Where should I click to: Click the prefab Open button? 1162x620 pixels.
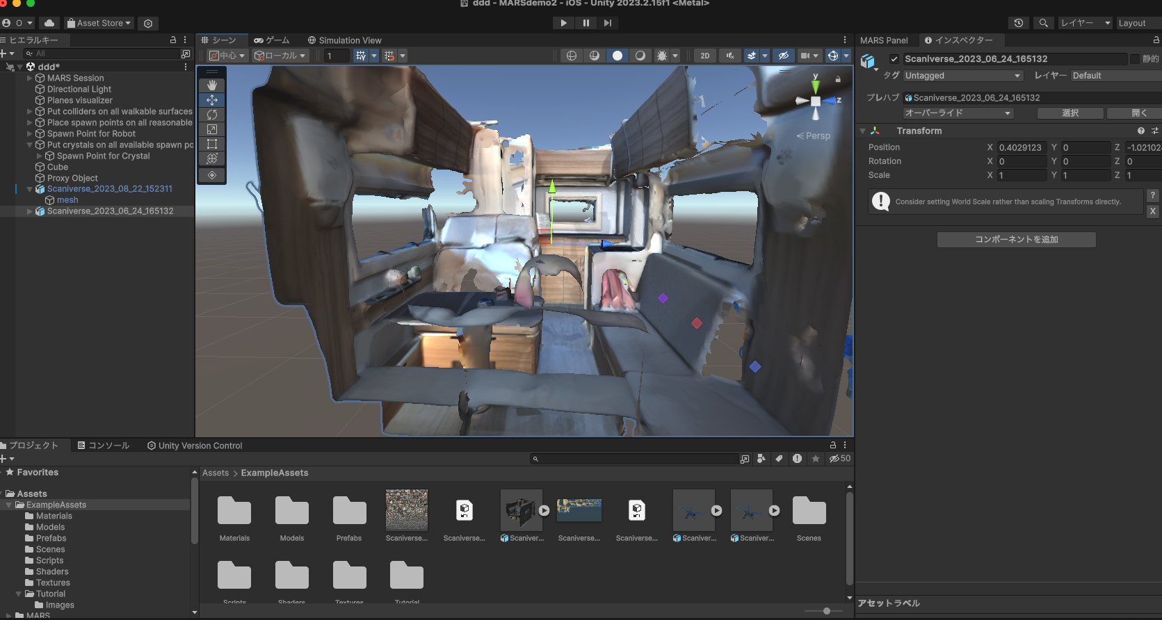click(1135, 113)
